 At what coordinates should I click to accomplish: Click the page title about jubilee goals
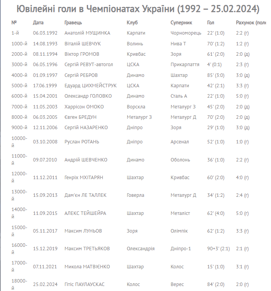[x=135, y=8]
